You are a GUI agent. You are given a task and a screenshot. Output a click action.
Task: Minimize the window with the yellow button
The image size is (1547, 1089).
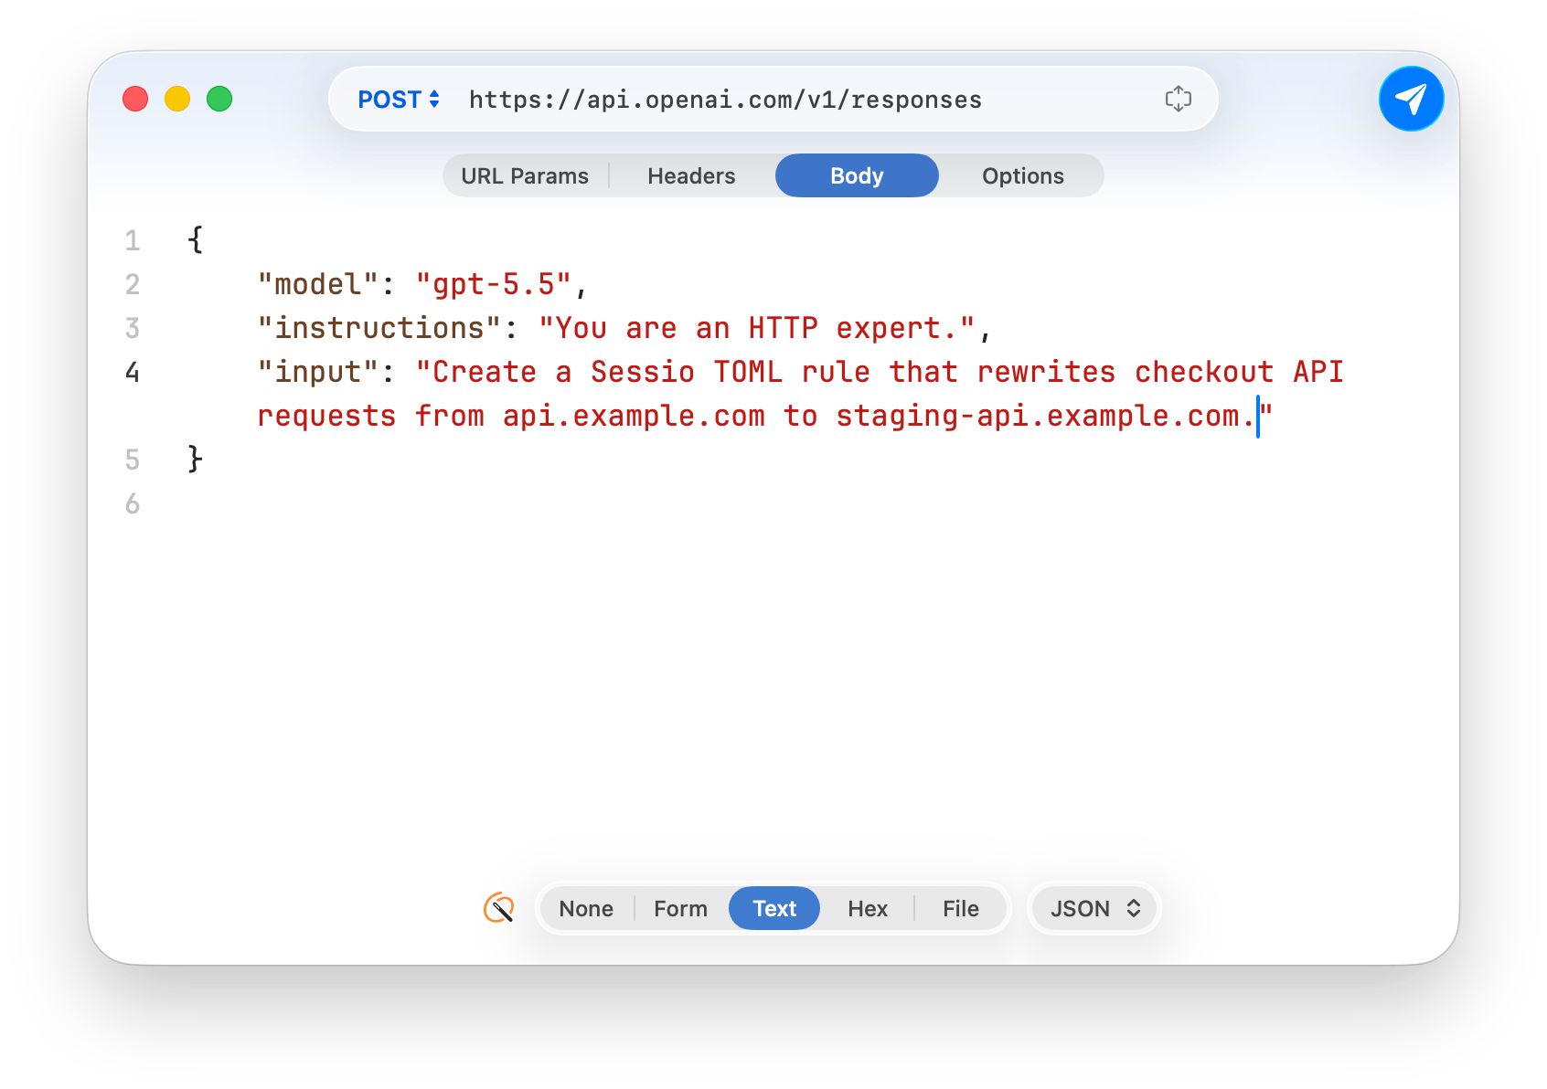(x=177, y=99)
